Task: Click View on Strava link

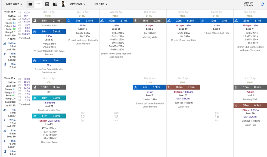Action: click(x=248, y=4)
